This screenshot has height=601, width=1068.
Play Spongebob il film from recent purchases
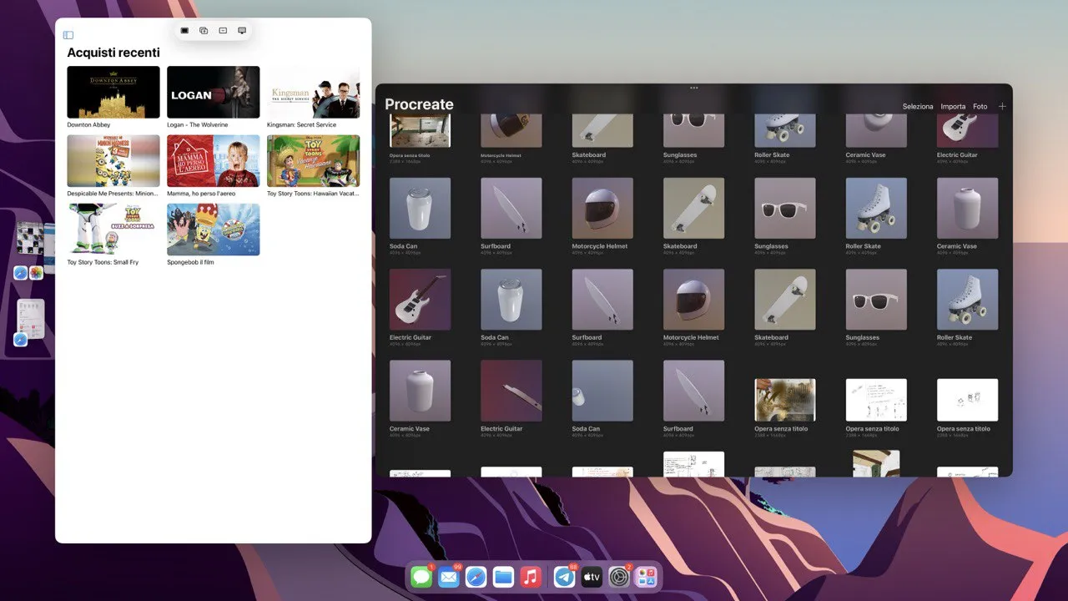[x=213, y=229]
